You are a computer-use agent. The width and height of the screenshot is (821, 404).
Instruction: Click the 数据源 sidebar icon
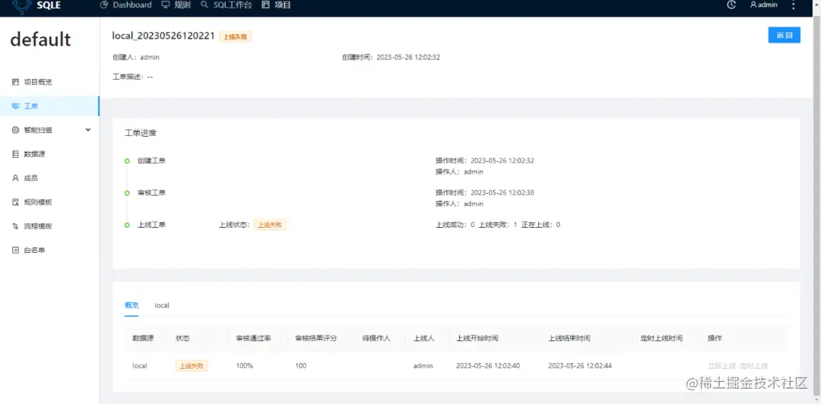pos(15,154)
